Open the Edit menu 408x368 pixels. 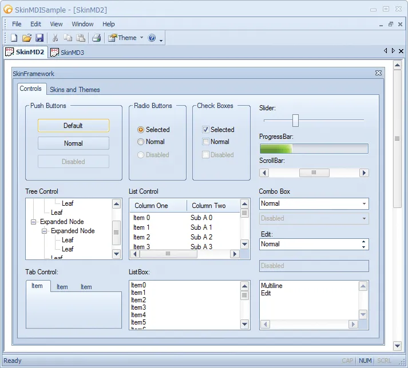(x=35, y=24)
